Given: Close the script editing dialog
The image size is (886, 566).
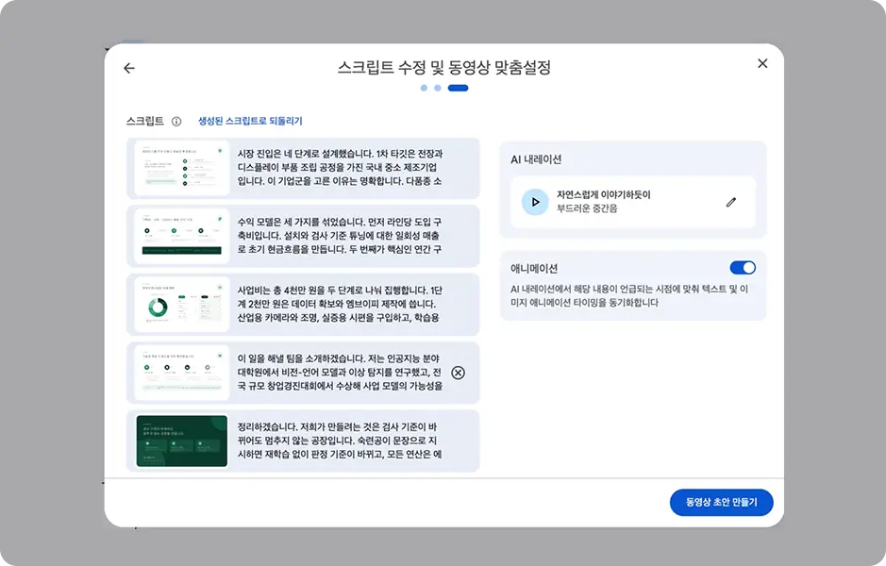Looking at the screenshot, I should [x=762, y=63].
